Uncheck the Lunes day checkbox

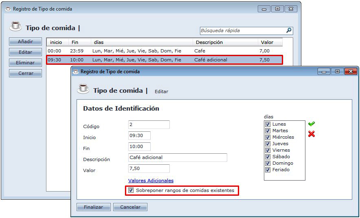point(268,124)
